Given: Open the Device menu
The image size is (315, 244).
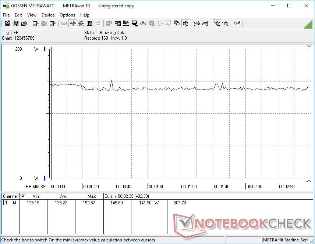Looking at the screenshot, I should pos(48,15).
